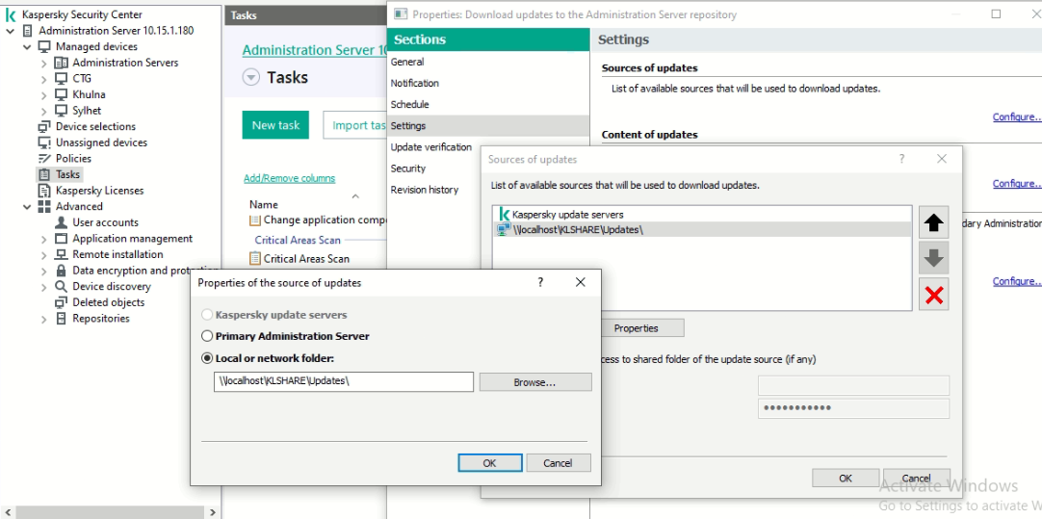Move source down with gray down arrow

tap(934, 258)
